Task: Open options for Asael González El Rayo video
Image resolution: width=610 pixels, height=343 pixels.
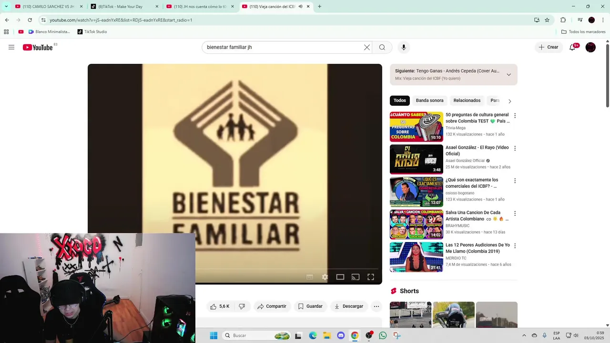Action: (515, 148)
